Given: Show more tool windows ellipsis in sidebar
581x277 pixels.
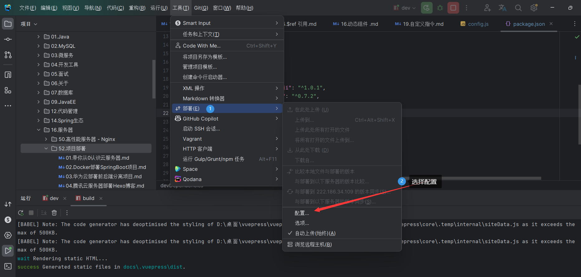Looking at the screenshot, I should tap(8, 106).
